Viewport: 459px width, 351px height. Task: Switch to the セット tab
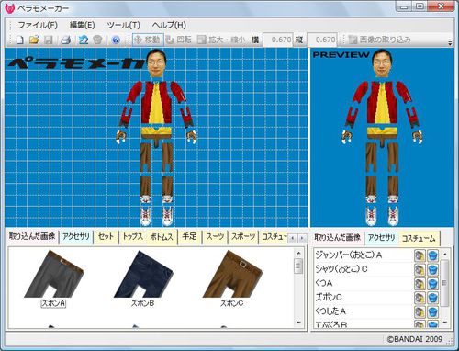pos(106,236)
